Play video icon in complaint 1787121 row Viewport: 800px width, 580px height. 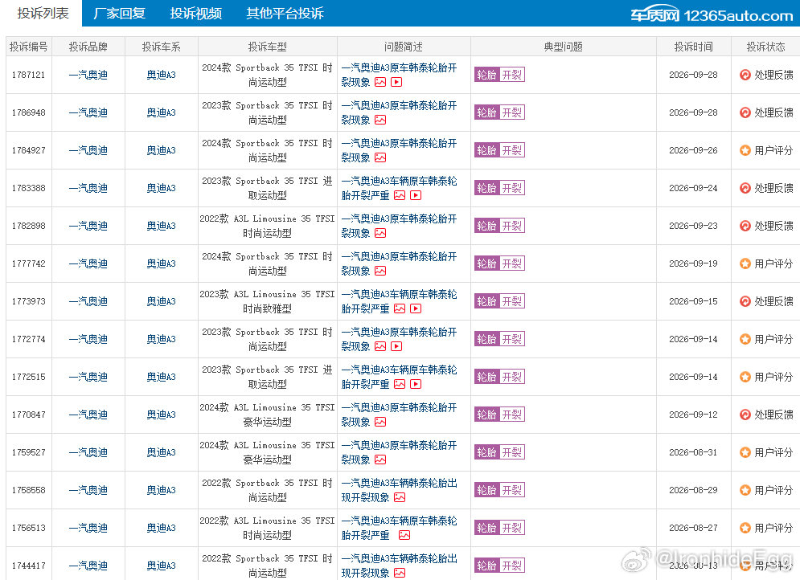[396, 82]
